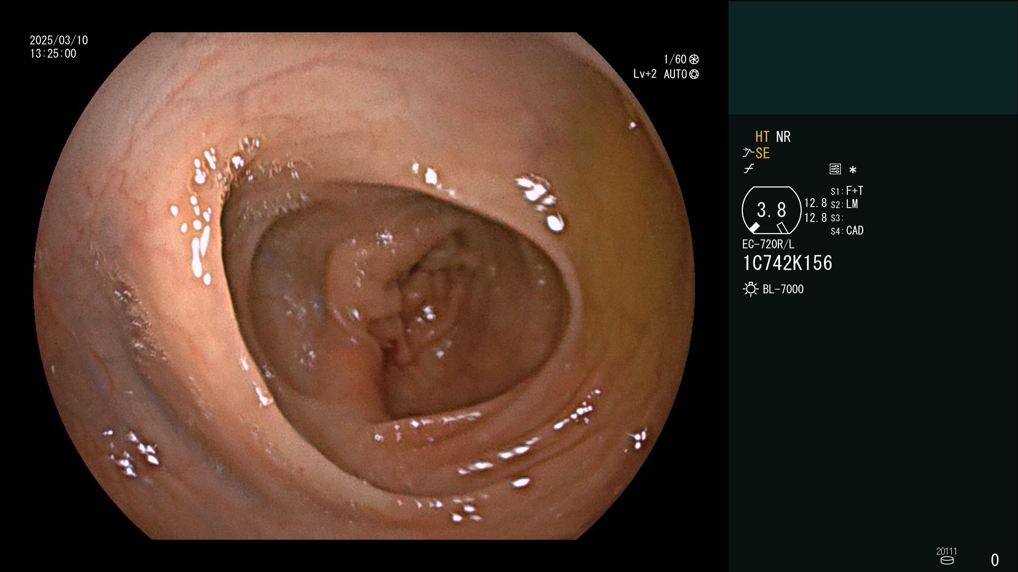Click the 2025/03/10 date text

59,40
